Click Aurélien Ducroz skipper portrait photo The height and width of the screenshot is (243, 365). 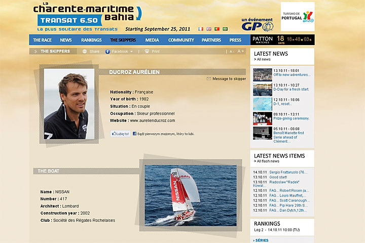click(x=69, y=104)
